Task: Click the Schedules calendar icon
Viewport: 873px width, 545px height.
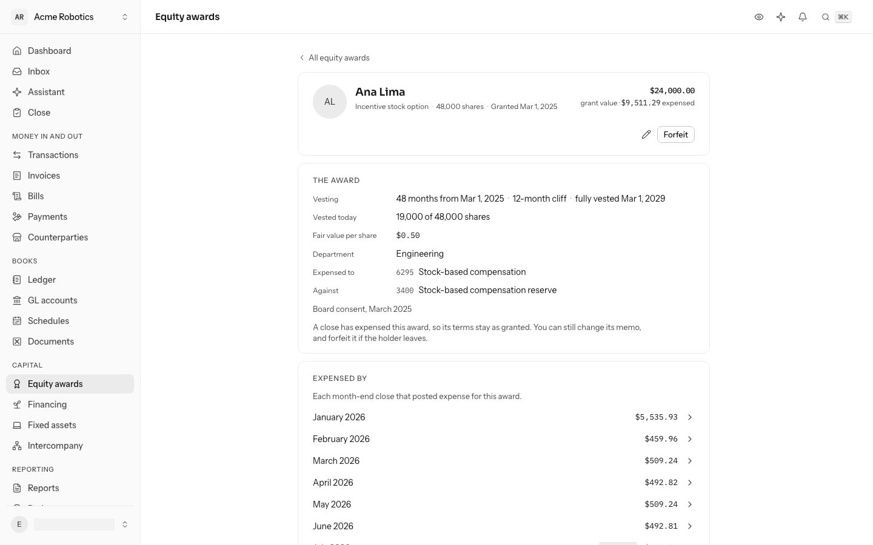Action: [x=17, y=321]
